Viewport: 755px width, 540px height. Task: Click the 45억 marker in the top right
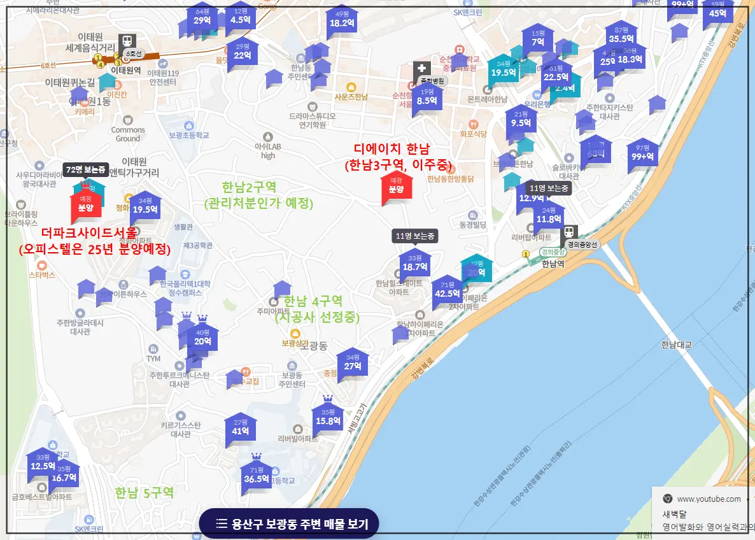coord(717,11)
